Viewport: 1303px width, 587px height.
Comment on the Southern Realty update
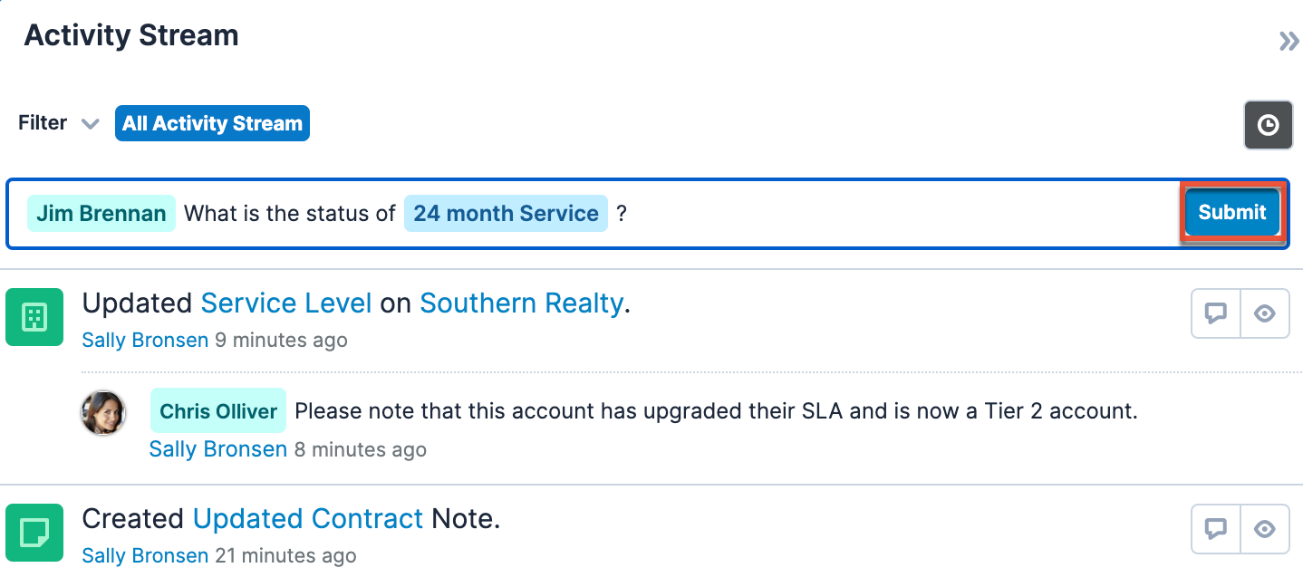click(1215, 314)
